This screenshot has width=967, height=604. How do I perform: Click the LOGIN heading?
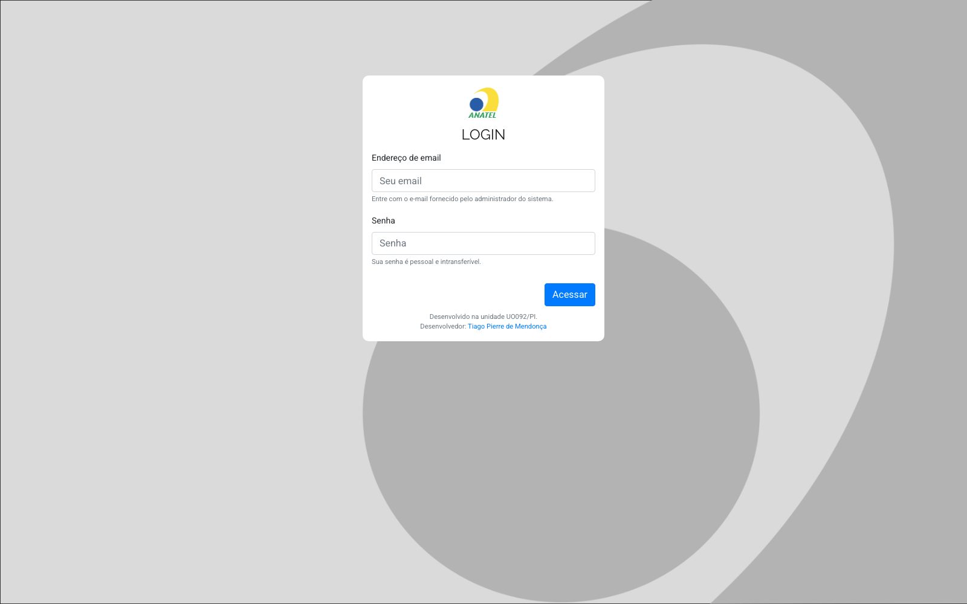pos(483,135)
